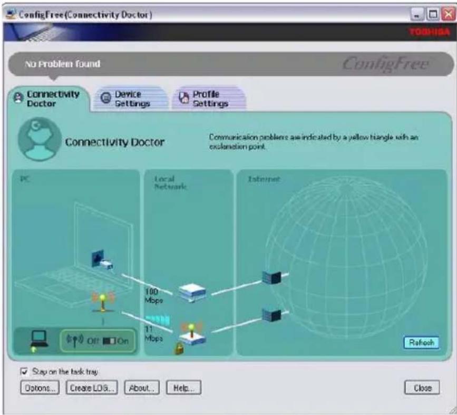Select the wireless access point icon

pyautogui.click(x=192, y=333)
